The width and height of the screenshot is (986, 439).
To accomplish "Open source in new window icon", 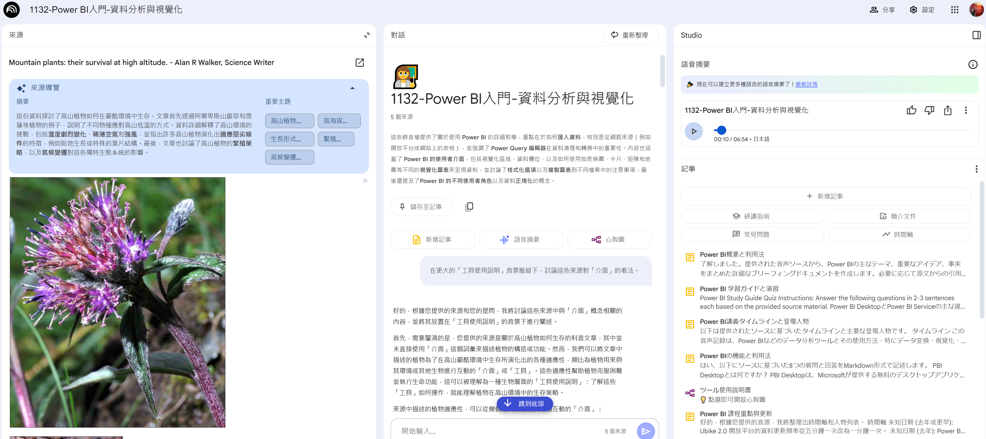I will [360, 62].
